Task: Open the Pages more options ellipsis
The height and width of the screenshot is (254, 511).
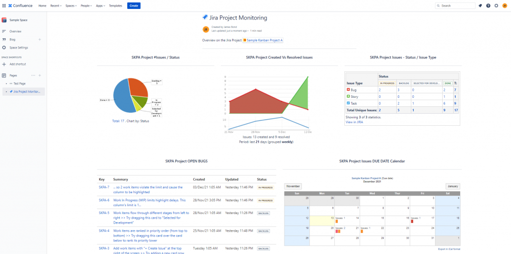Action: tap(33, 75)
